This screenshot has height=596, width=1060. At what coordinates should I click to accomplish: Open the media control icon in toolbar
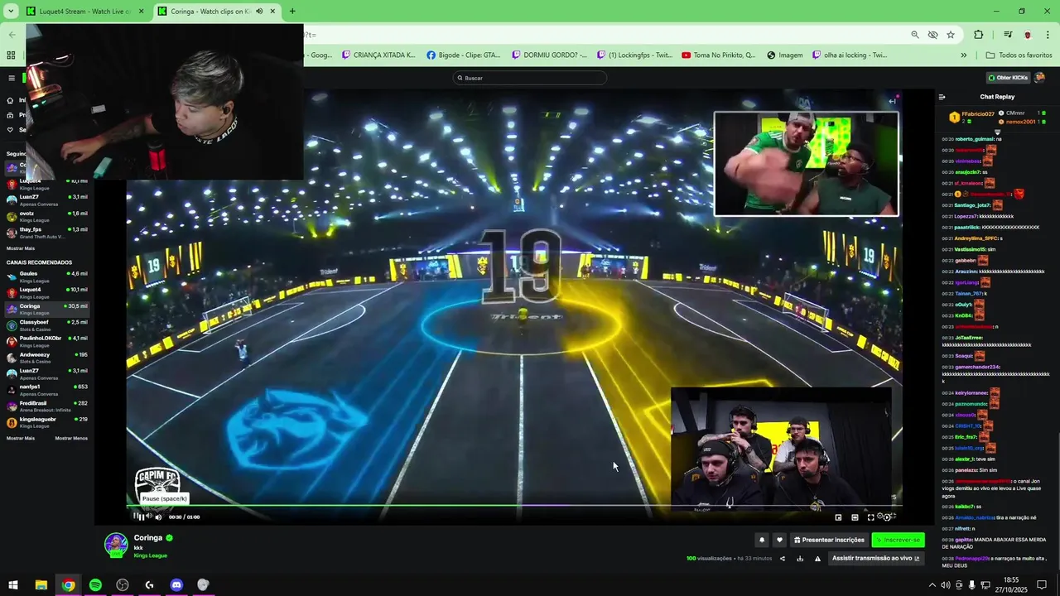(x=1008, y=35)
